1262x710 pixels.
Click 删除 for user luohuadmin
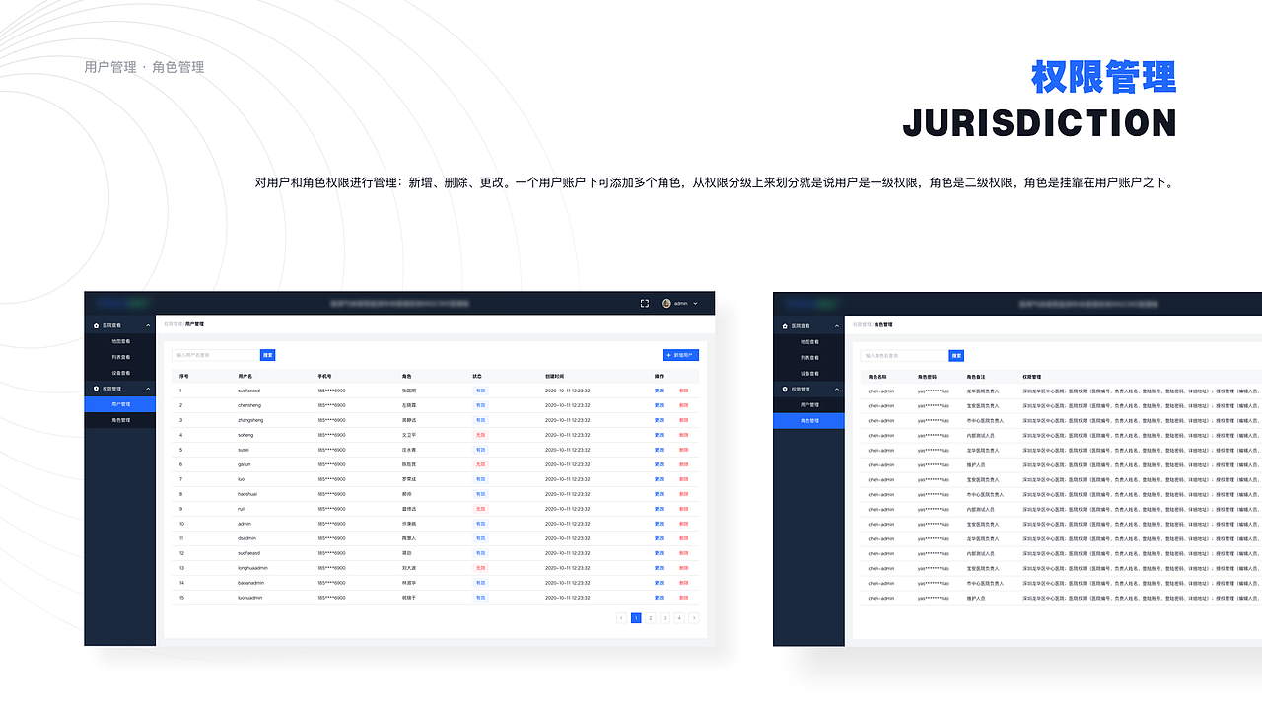(683, 598)
